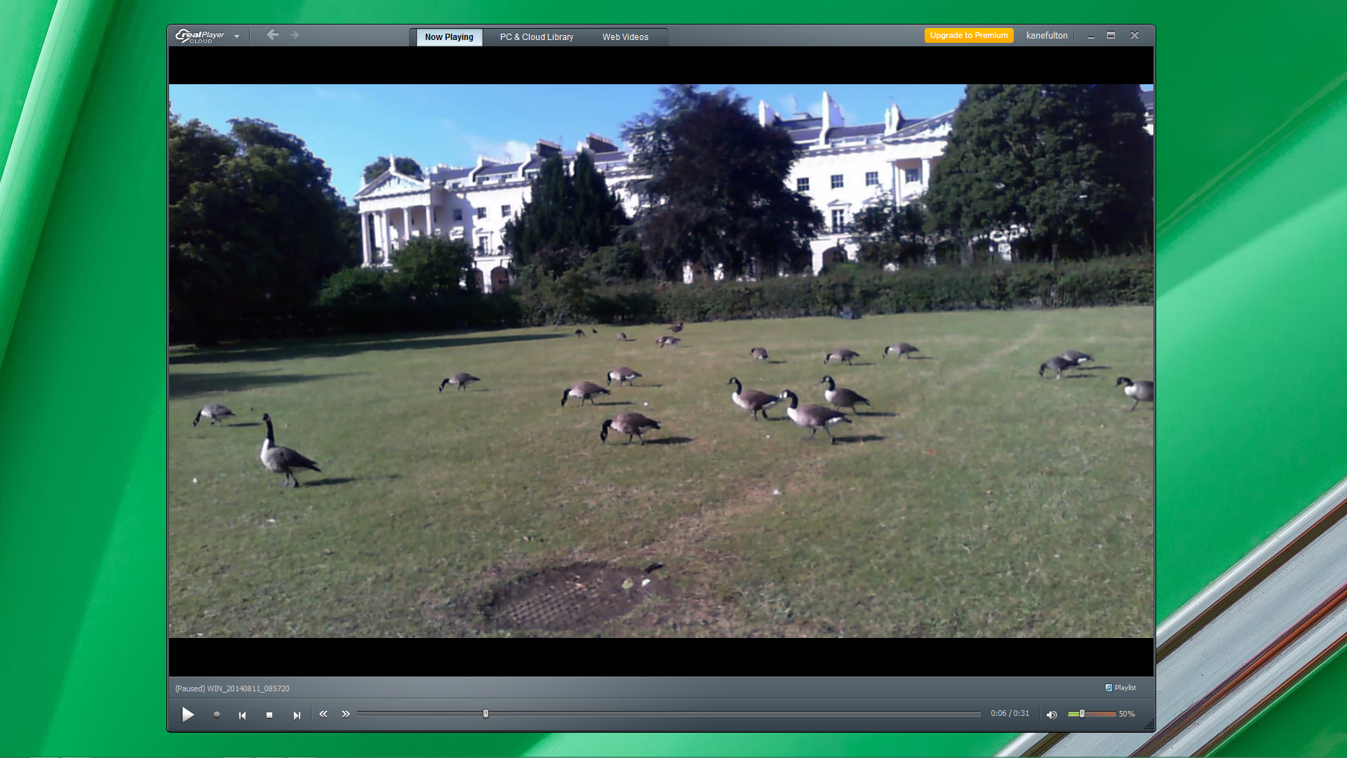Click the paused video thumbnail to seek
The height and width of the screenshot is (758, 1347).
pos(487,712)
